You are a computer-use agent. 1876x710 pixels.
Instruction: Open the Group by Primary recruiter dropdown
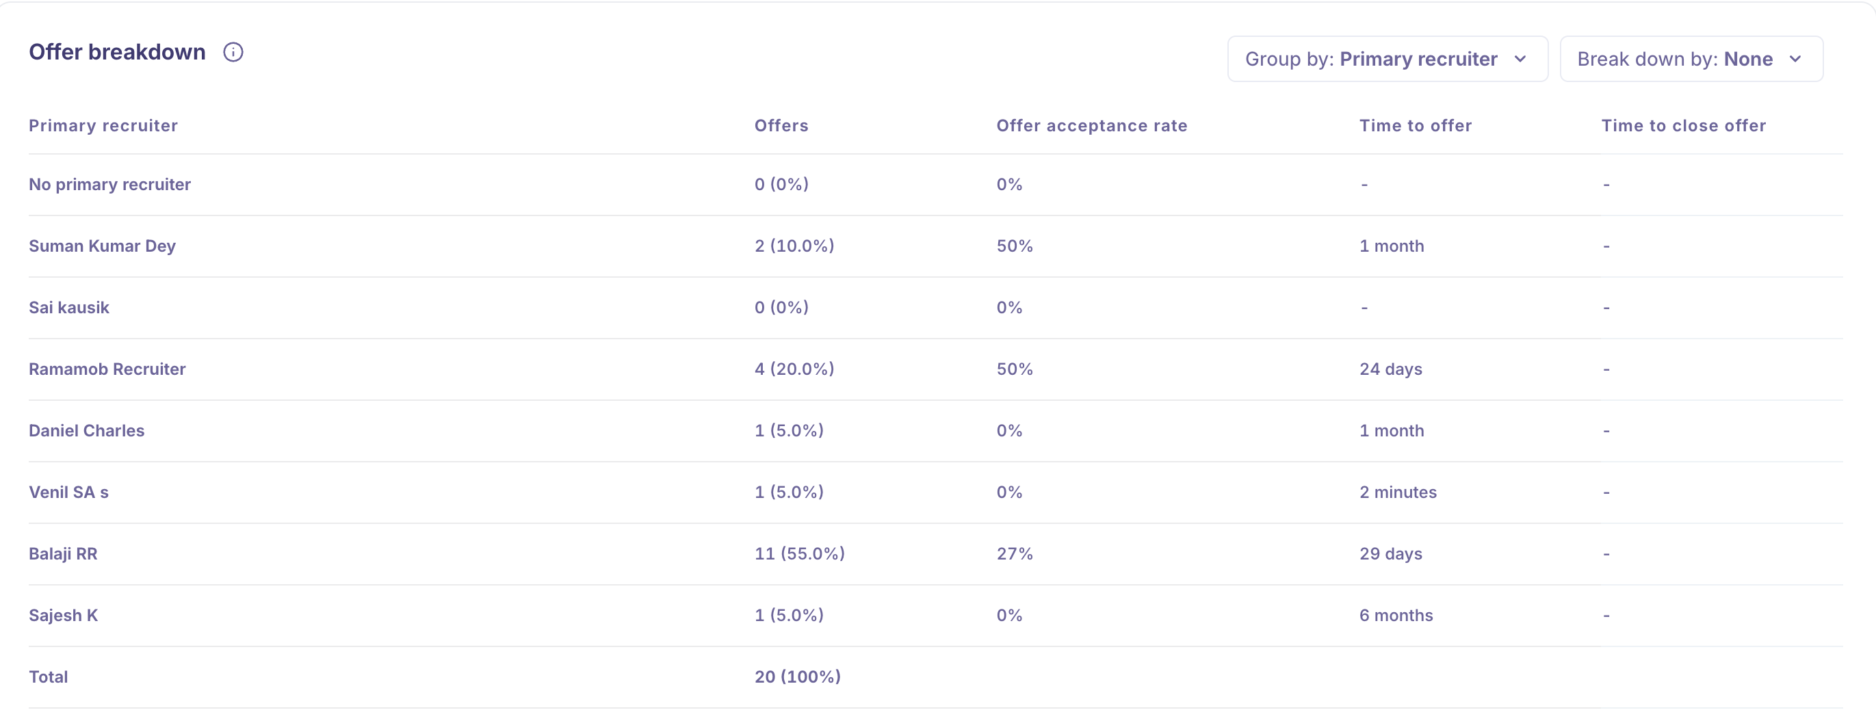[x=1387, y=59]
